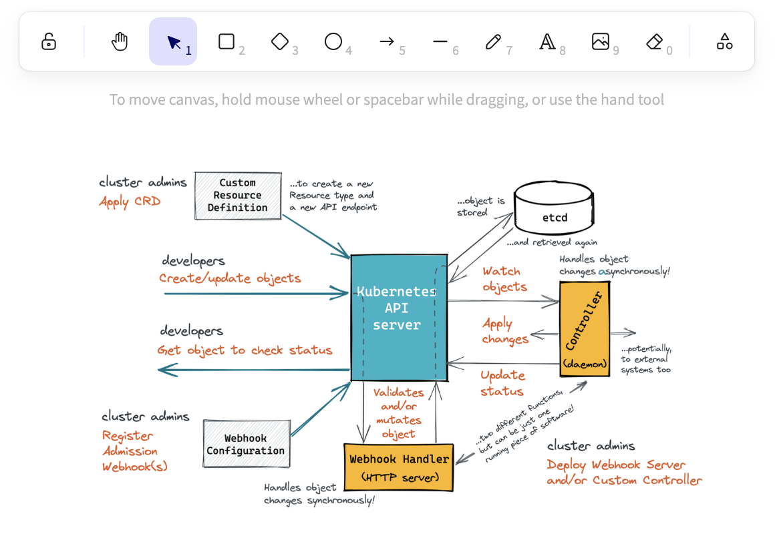Select the orange "Apply CRD" text

pos(130,202)
